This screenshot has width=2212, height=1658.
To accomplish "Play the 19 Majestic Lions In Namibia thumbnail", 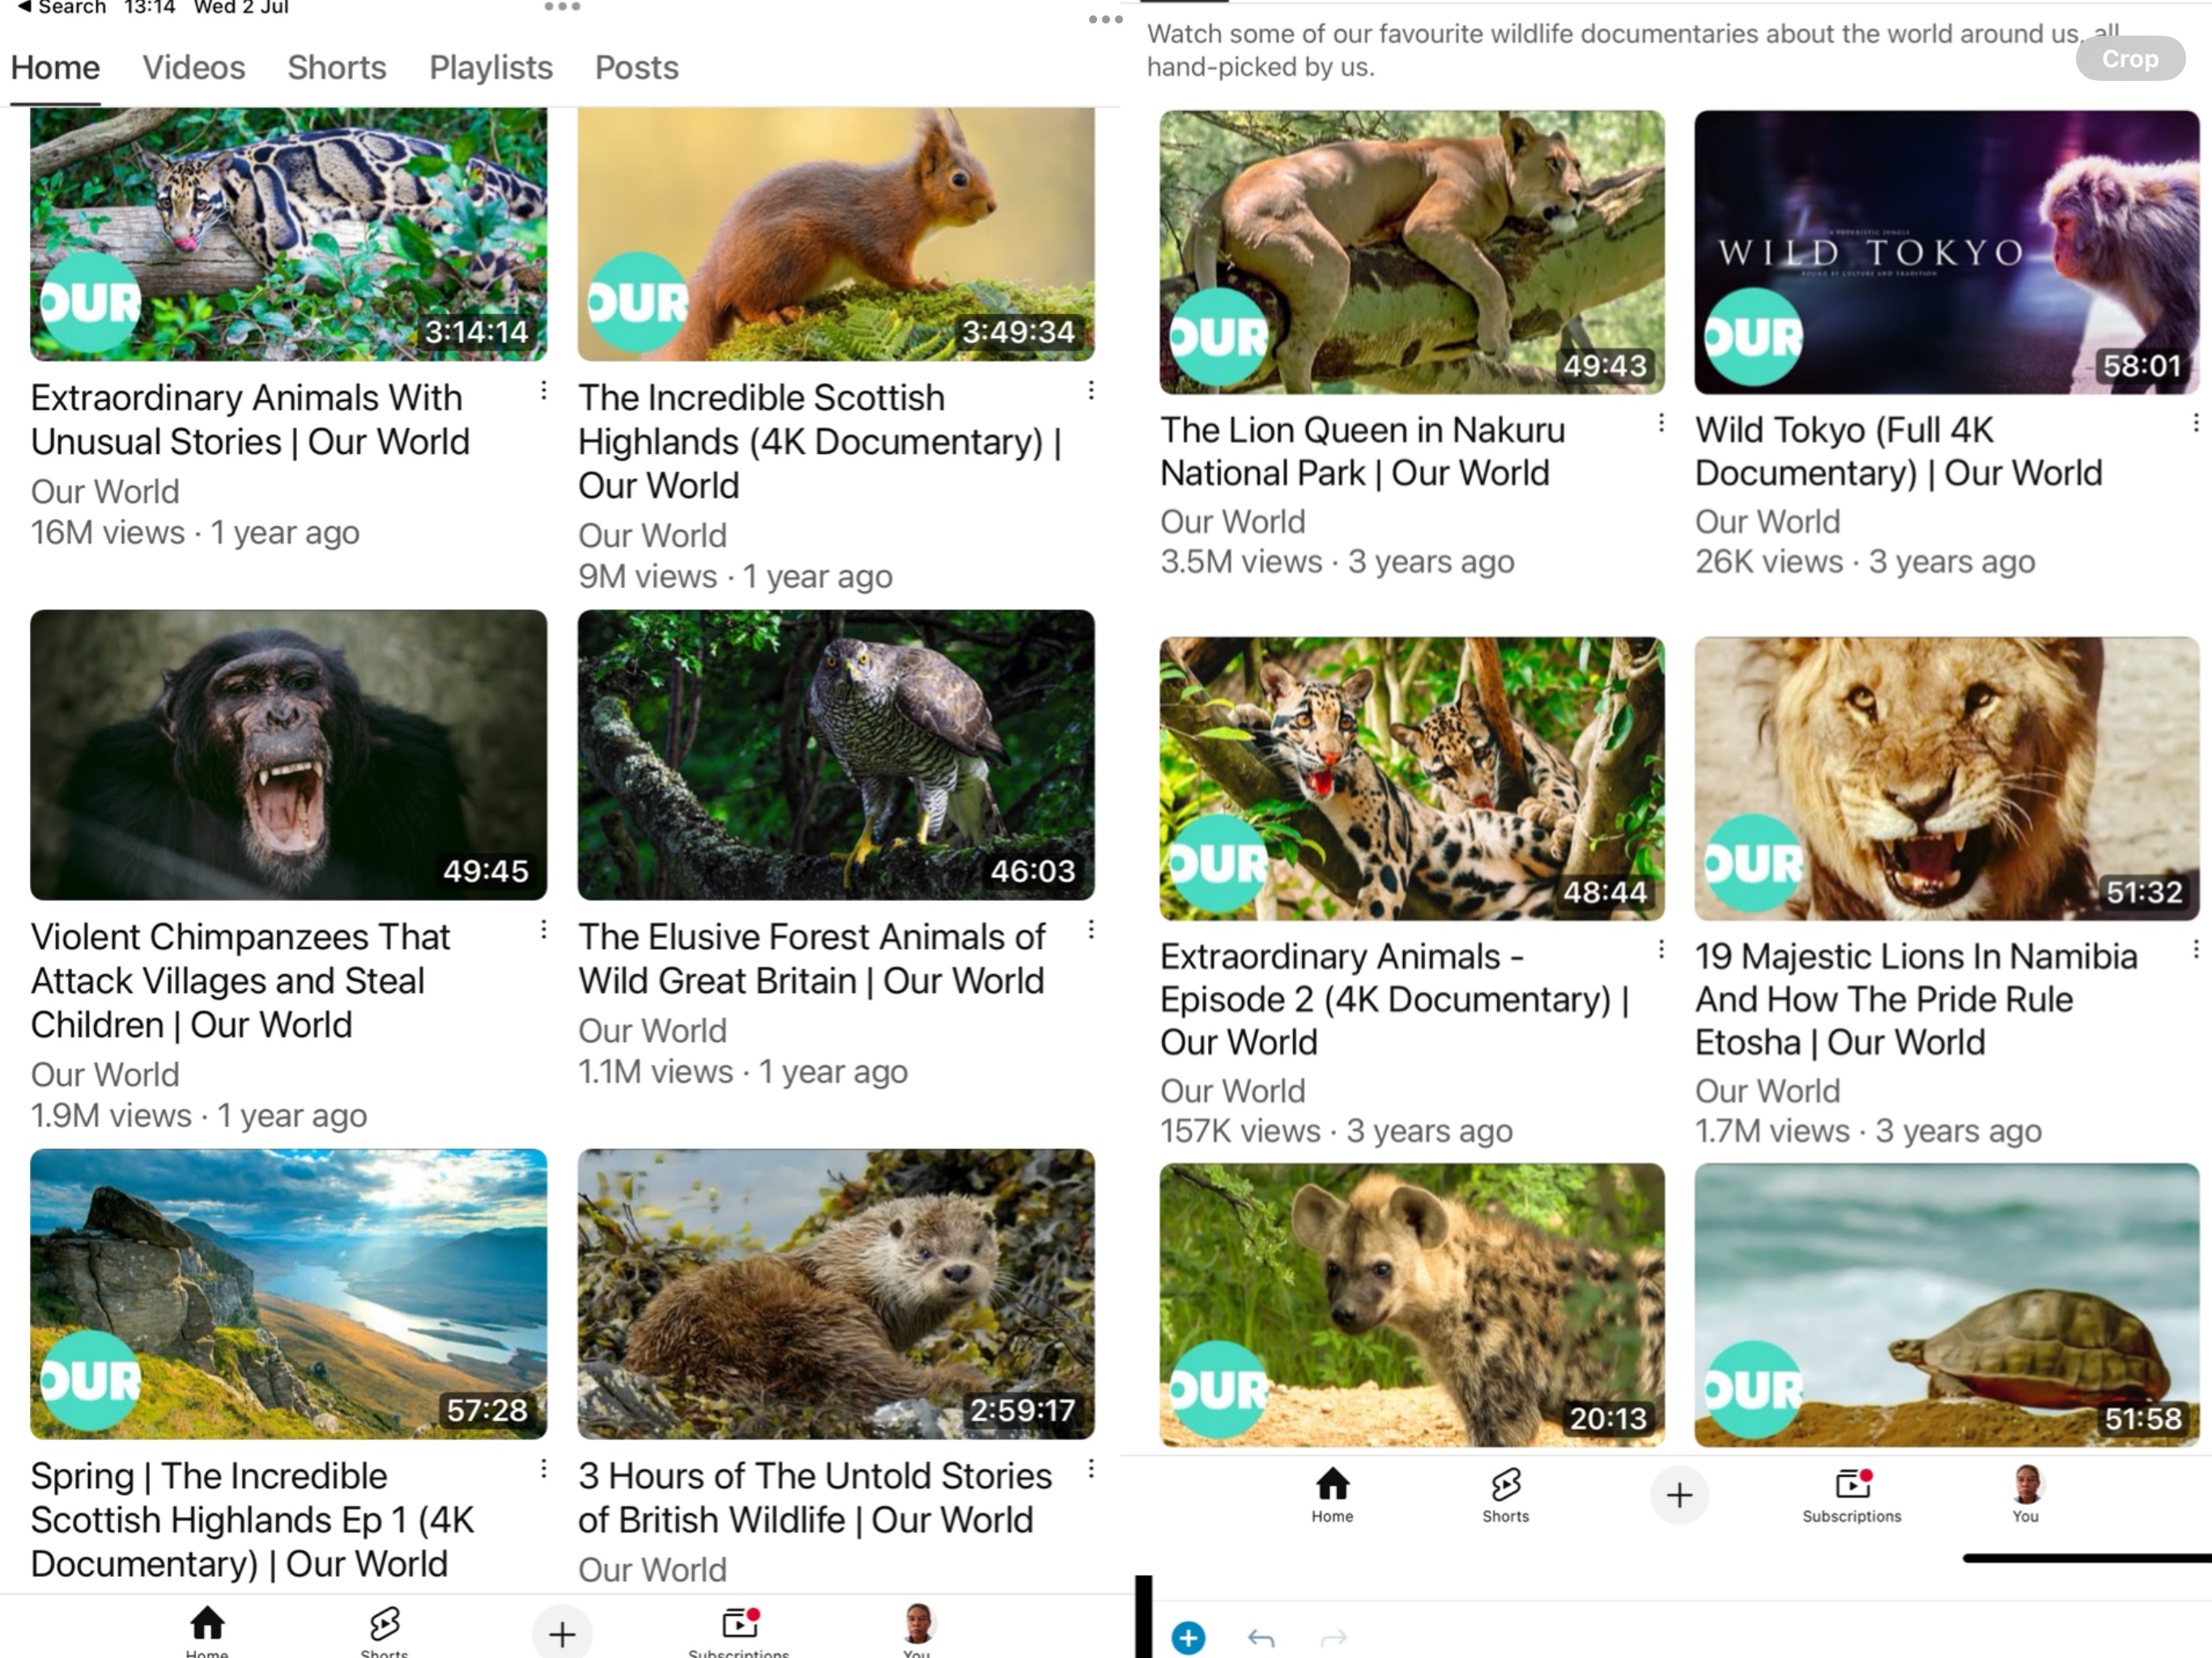I will pyautogui.click(x=1946, y=778).
